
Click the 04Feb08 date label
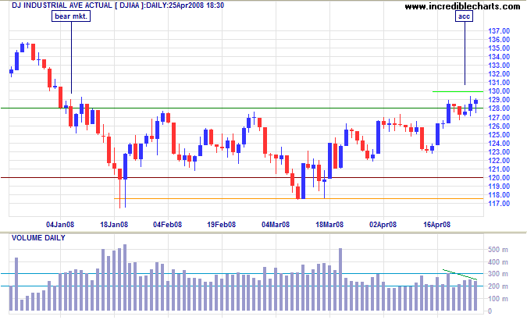click(x=167, y=225)
